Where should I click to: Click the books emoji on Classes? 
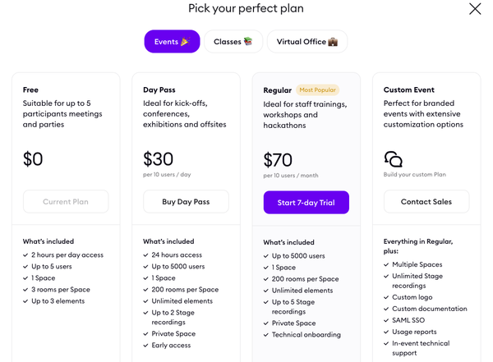248,41
